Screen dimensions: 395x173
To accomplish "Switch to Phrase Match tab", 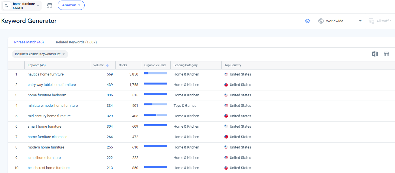I will 29,42.
